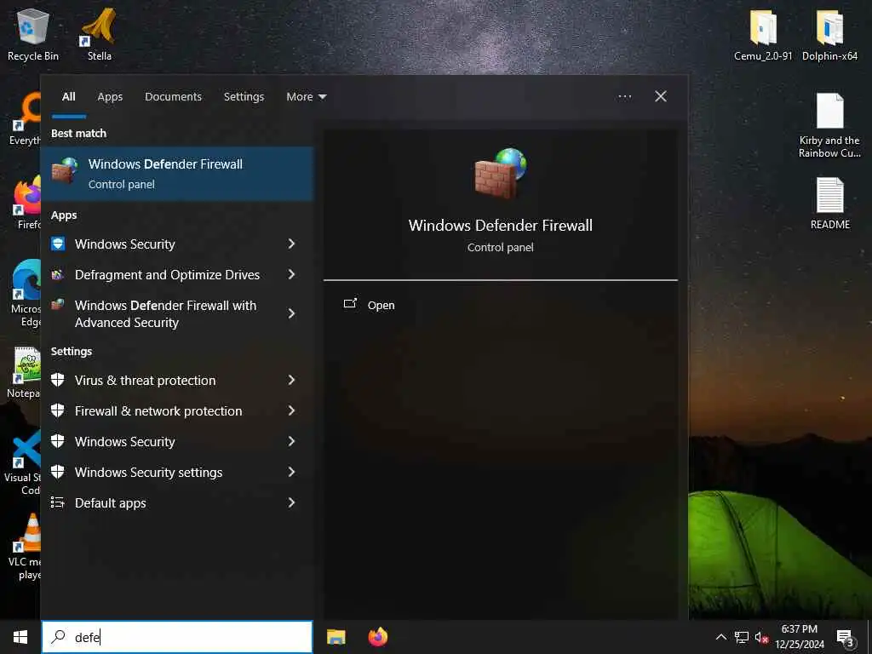The image size is (872, 654).
Task: Expand the Default apps result arrow
Action: coord(291,502)
